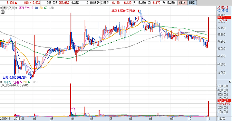The image size is (232, 121).
Task: Click the 2015/12 date label
Action: pyautogui.click(x=5, y=119)
